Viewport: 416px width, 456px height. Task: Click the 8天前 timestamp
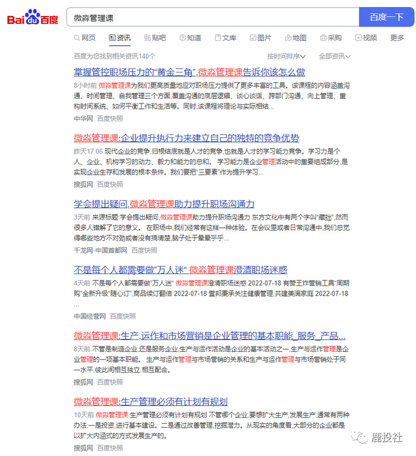point(82,349)
